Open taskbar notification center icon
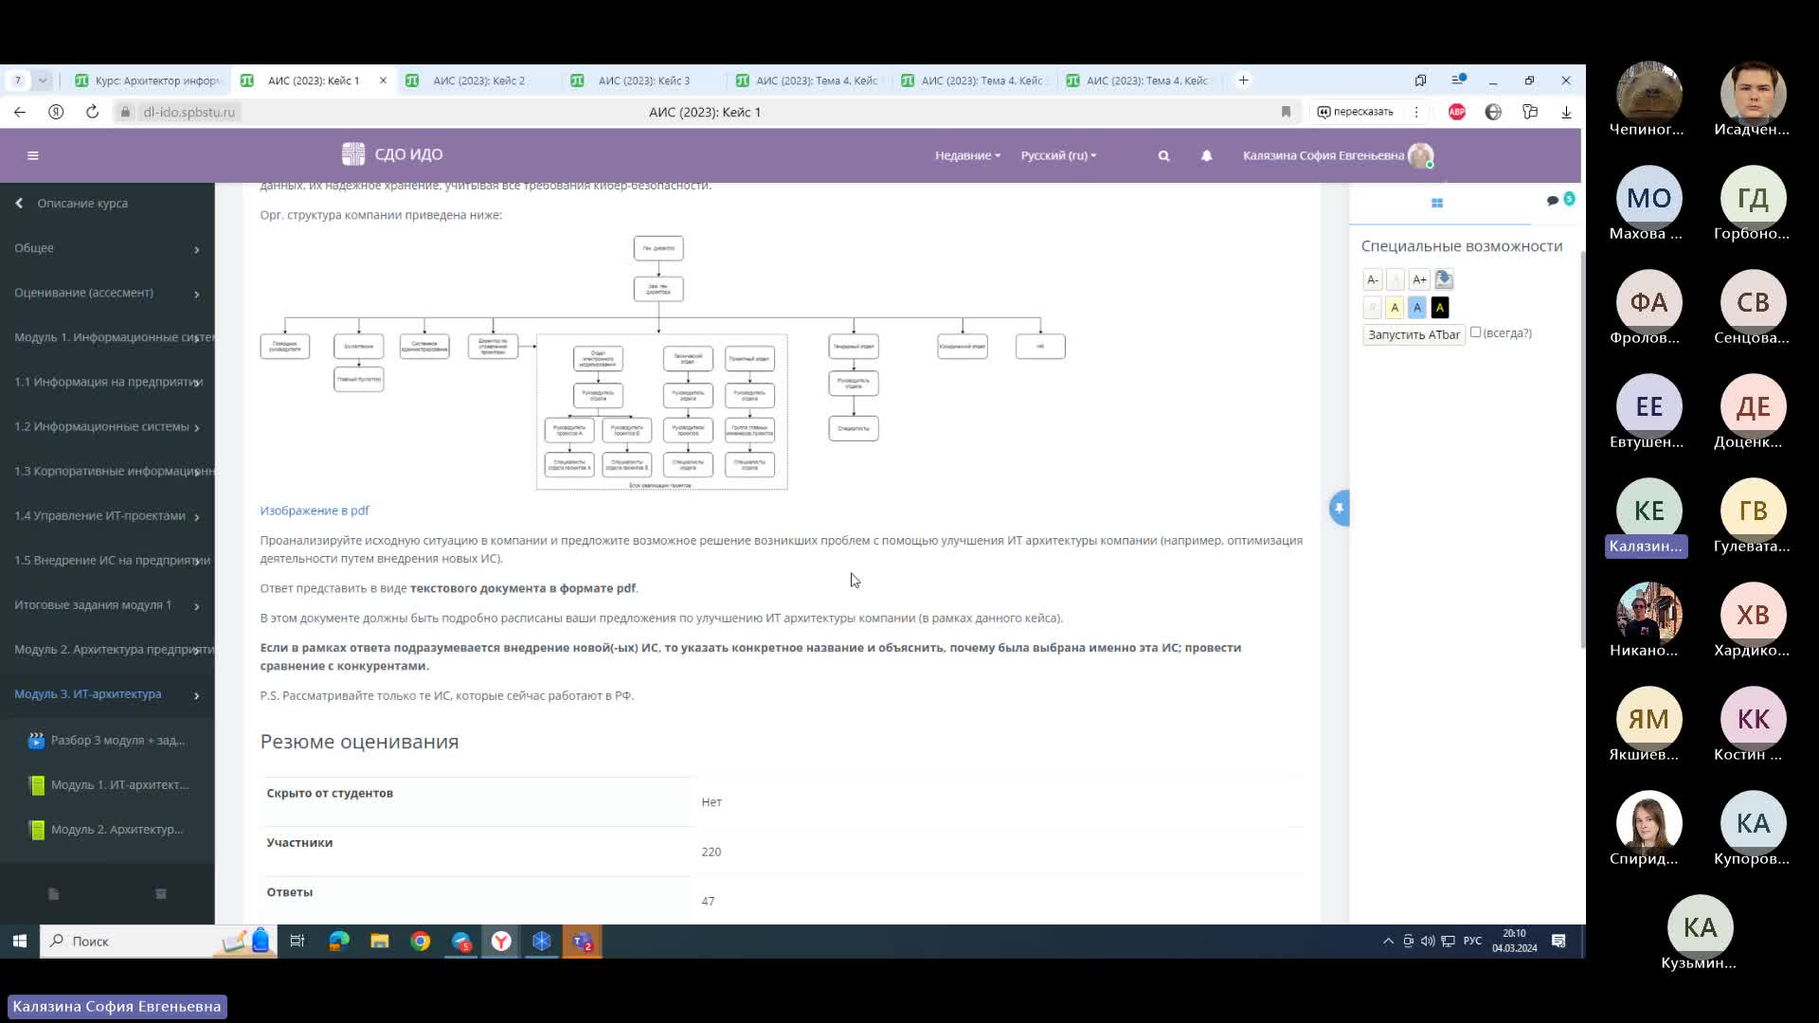1819x1023 pixels. [1558, 941]
